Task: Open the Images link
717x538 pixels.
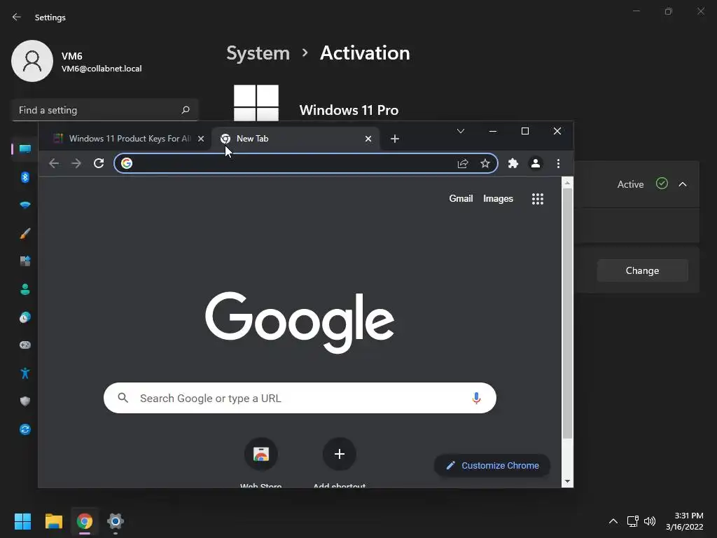Action: tap(498, 198)
